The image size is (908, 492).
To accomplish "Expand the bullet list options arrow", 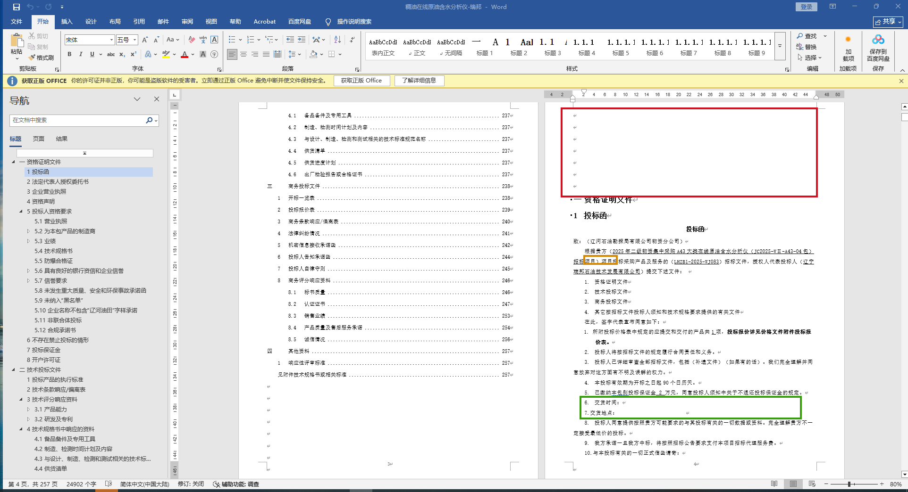I will [241, 40].
